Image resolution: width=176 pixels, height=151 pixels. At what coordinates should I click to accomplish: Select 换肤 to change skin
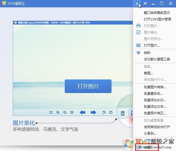(x=147, y=53)
